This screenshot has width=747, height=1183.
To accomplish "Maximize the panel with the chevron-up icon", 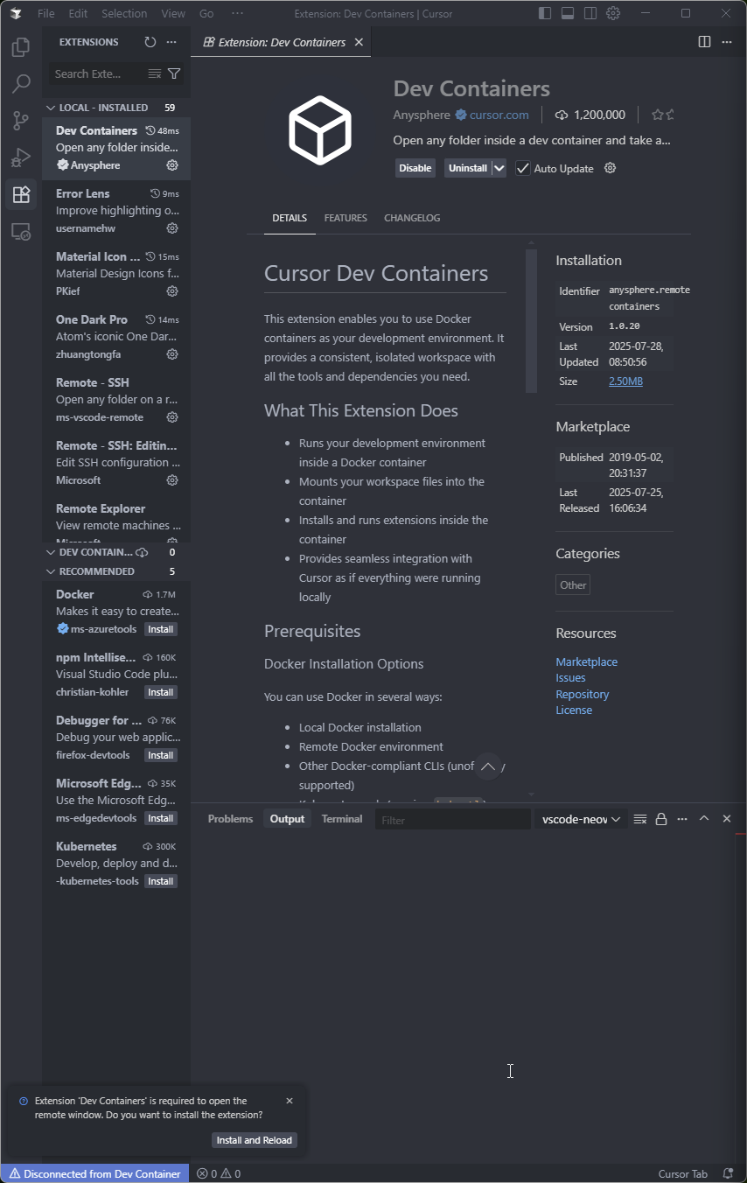I will click(704, 819).
